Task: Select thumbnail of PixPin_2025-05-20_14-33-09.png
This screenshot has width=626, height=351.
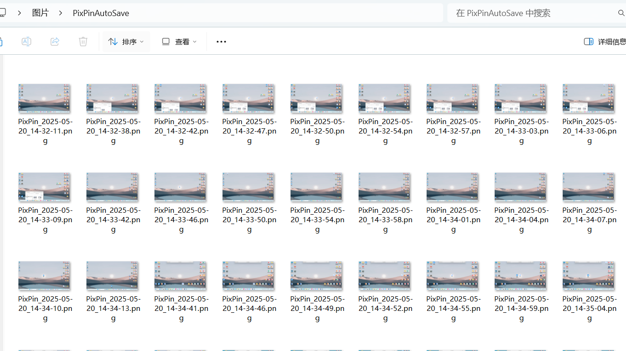Action: pos(44,187)
